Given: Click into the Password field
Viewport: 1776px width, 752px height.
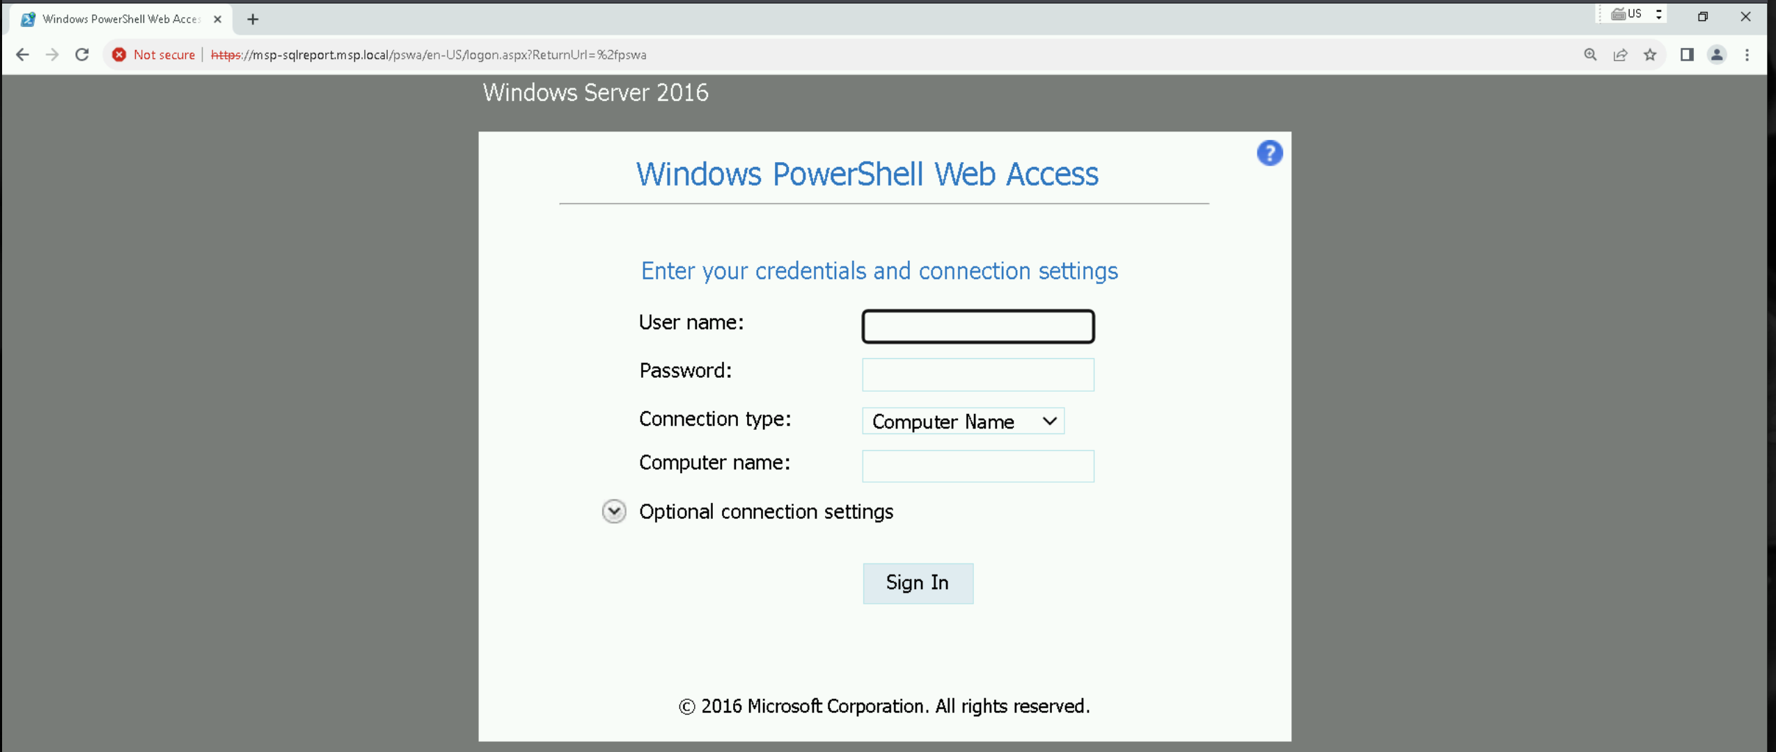Looking at the screenshot, I should point(977,374).
